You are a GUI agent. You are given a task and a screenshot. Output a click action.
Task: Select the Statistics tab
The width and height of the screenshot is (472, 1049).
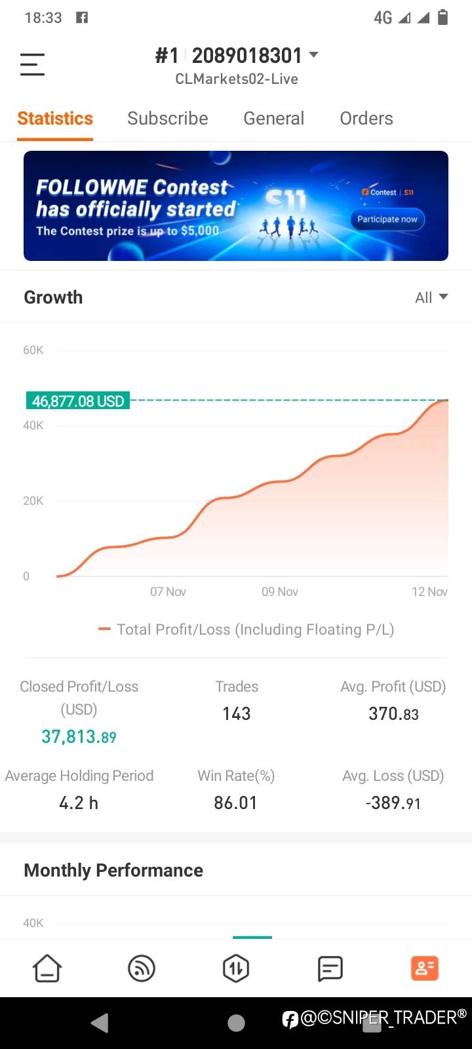point(55,119)
